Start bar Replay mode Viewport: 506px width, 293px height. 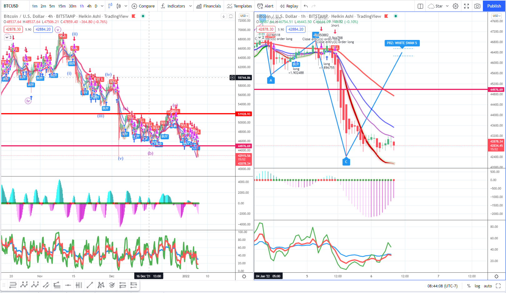(289, 6)
